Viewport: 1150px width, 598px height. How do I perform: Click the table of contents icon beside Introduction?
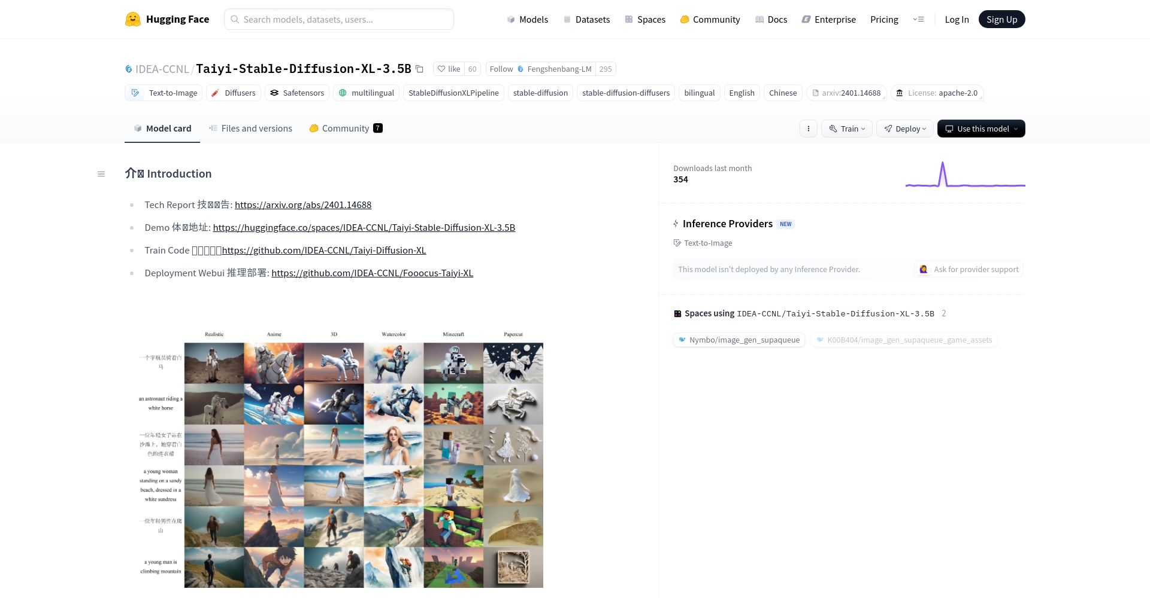pyautogui.click(x=101, y=174)
